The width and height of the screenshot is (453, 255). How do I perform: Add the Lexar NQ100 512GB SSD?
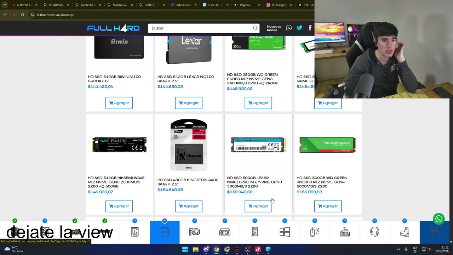point(189,103)
